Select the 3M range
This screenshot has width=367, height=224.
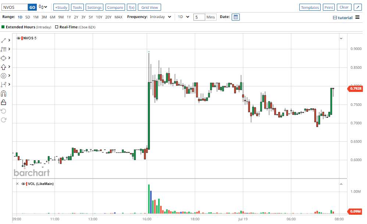44,17
